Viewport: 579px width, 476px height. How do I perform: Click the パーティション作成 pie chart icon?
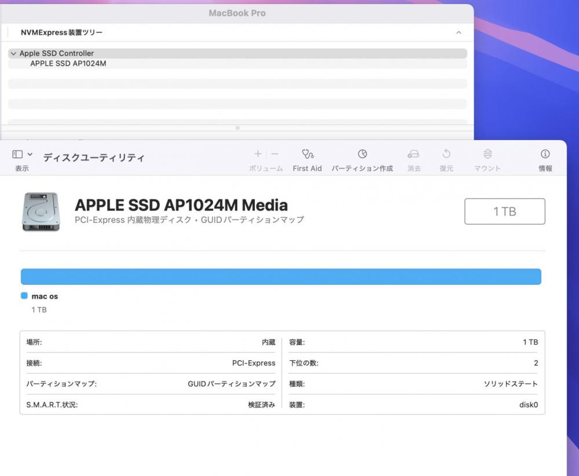point(362,153)
